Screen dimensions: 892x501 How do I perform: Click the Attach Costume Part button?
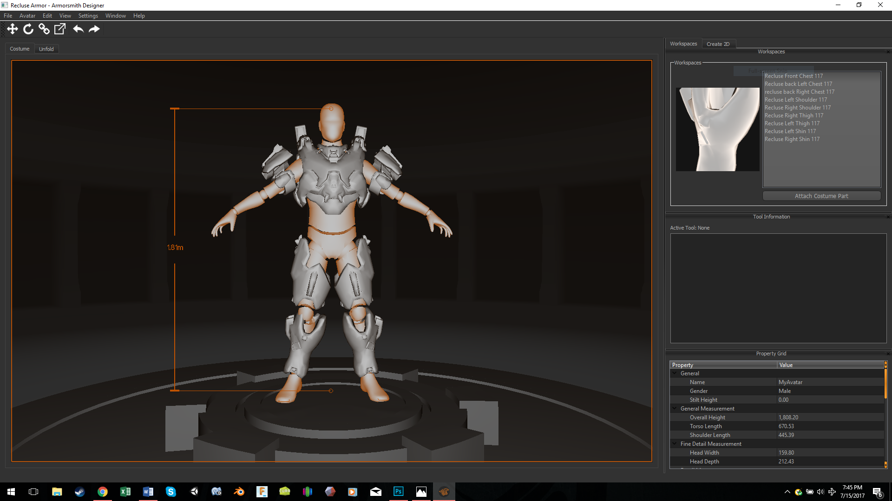821,196
